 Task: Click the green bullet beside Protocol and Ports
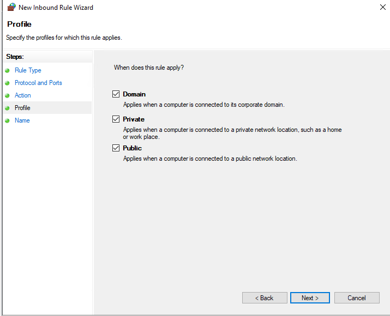(x=7, y=83)
